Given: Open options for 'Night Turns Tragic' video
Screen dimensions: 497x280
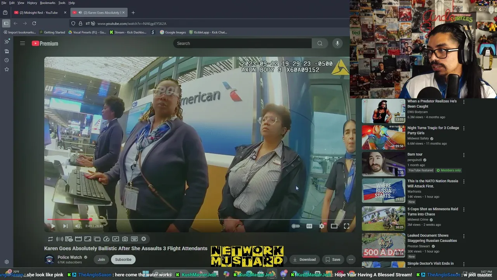Looking at the screenshot, I should pyautogui.click(x=464, y=128).
